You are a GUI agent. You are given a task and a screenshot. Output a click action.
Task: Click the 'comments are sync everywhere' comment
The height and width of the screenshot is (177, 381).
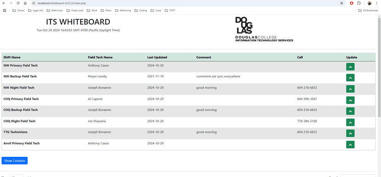[x=218, y=77]
